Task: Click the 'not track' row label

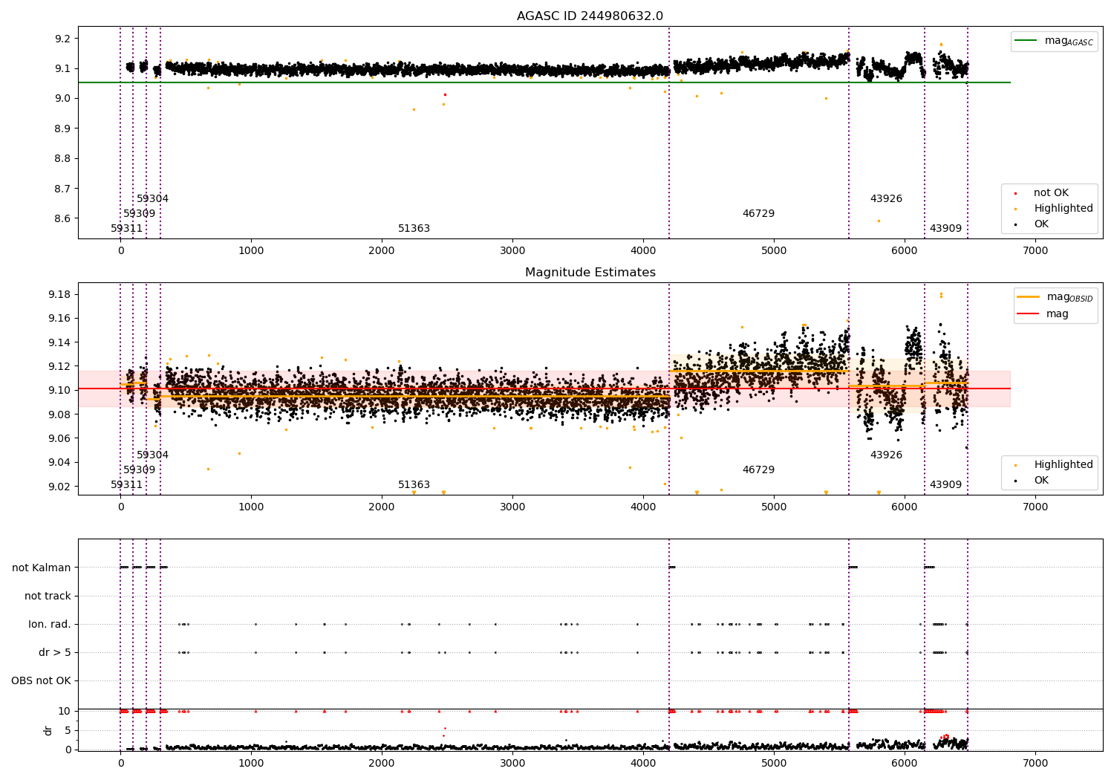Action: [x=48, y=597]
